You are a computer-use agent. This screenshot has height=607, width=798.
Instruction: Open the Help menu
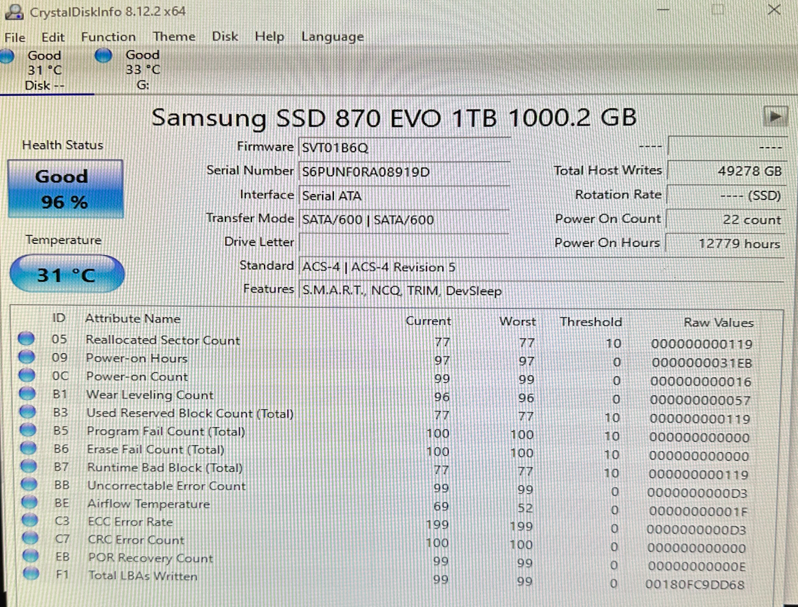(x=269, y=36)
